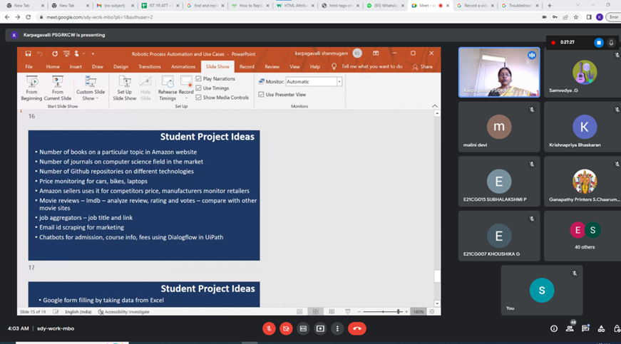Switch to the Animations ribbon tab
Viewport: 621px width, 344px height.
tap(183, 66)
